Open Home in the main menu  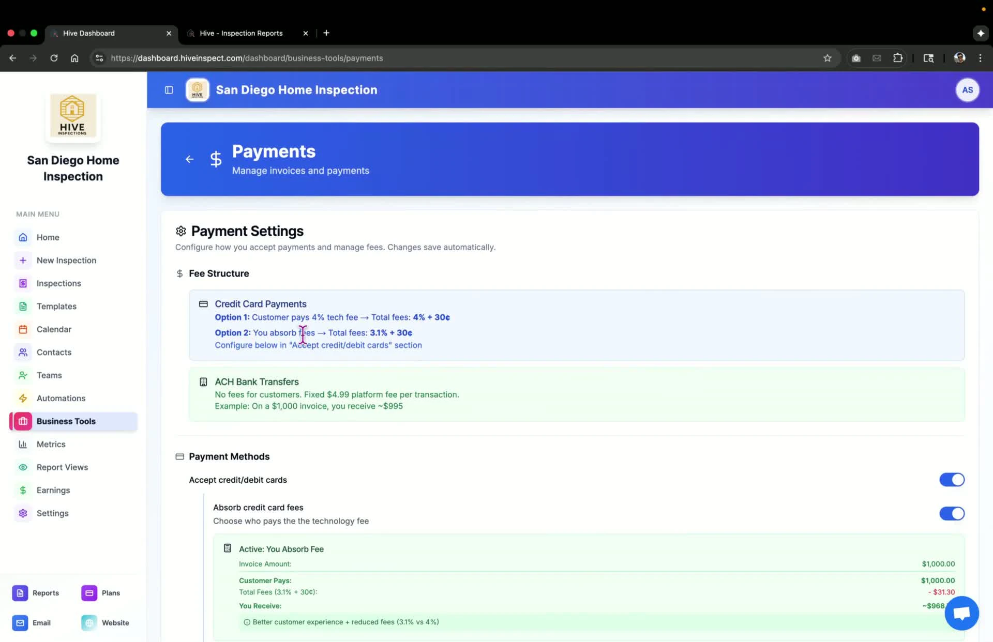[x=73, y=237]
